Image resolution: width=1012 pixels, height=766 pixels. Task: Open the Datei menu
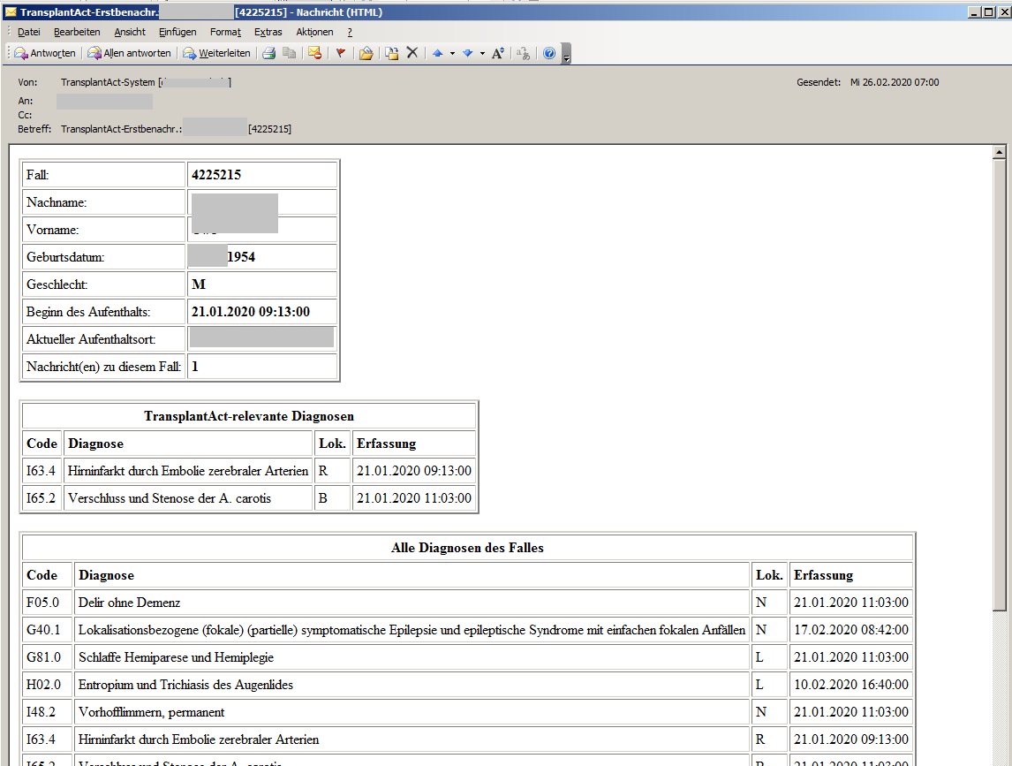click(x=29, y=32)
